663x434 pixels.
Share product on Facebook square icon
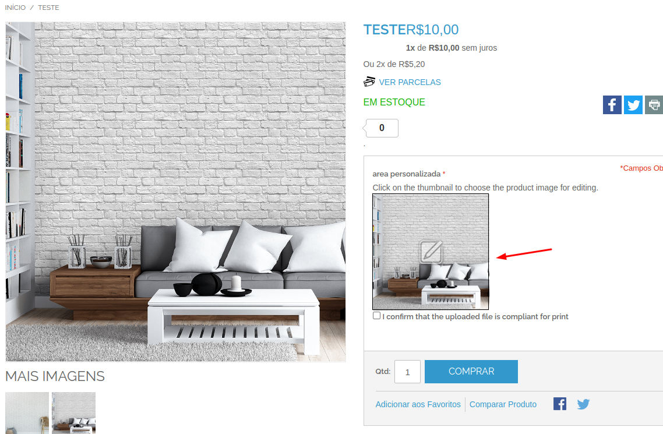click(612, 105)
